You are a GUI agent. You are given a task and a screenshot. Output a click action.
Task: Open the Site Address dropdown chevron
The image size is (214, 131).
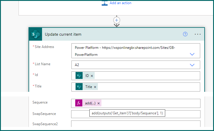point(192,54)
